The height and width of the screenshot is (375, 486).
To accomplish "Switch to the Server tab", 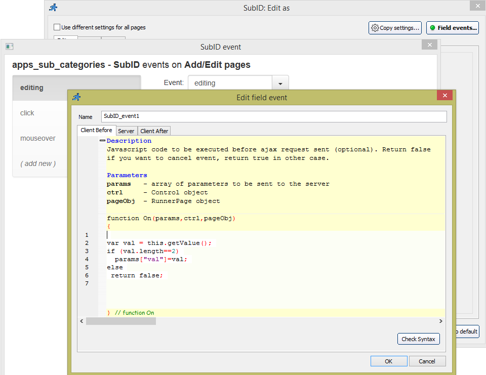I will [x=126, y=130].
